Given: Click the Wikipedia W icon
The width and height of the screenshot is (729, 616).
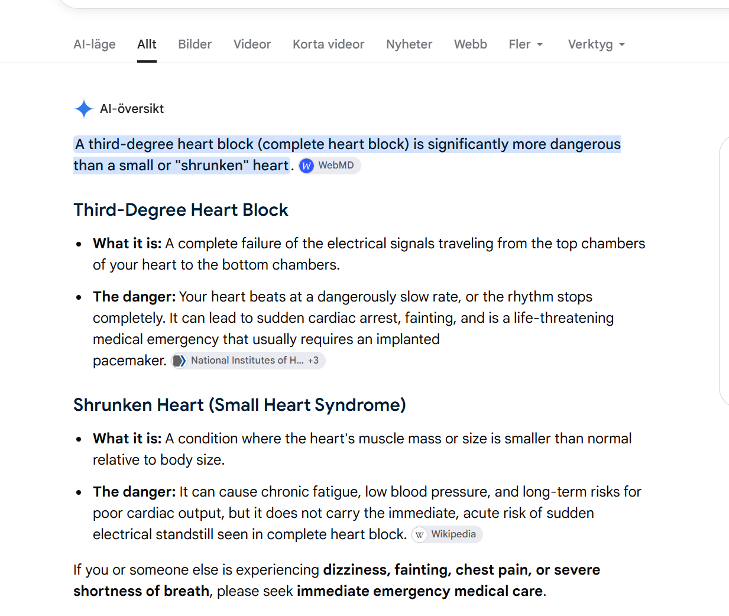Looking at the screenshot, I should pos(419,535).
